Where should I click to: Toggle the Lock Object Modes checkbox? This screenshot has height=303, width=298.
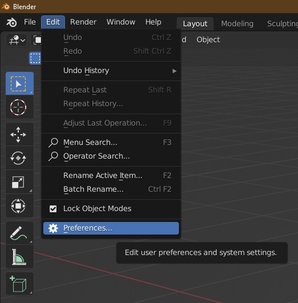click(x=53, y=209)
